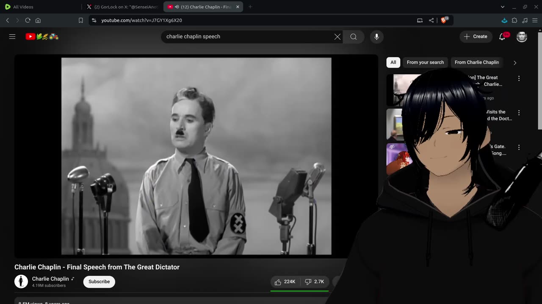Open options for 'Visits the' video

coord(519,113)
